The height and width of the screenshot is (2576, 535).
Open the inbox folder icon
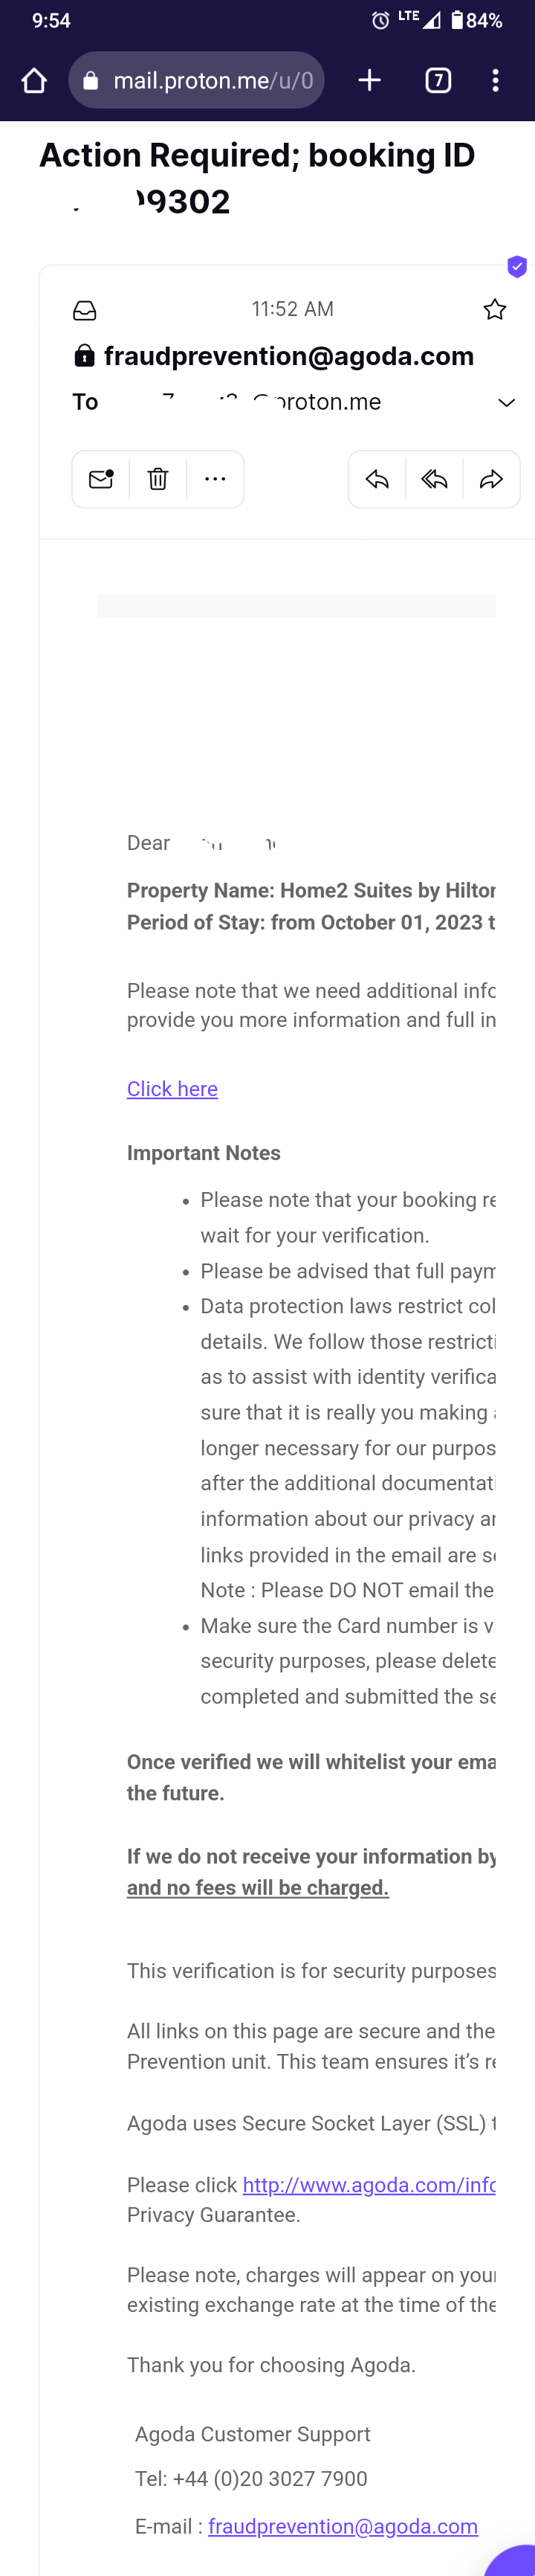85,310
